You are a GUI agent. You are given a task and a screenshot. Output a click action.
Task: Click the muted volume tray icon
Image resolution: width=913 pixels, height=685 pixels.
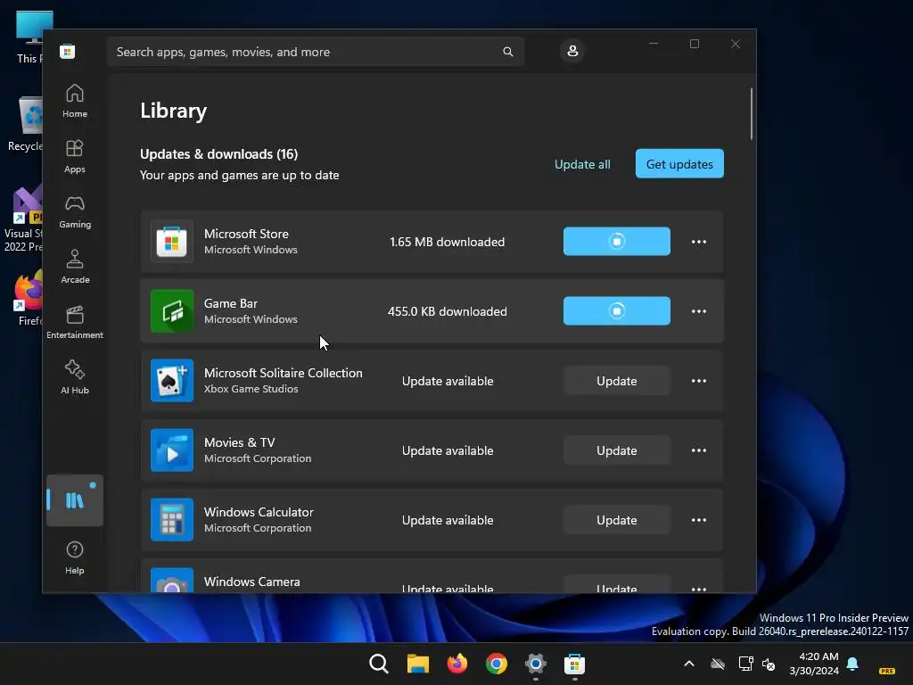(769, 664)
